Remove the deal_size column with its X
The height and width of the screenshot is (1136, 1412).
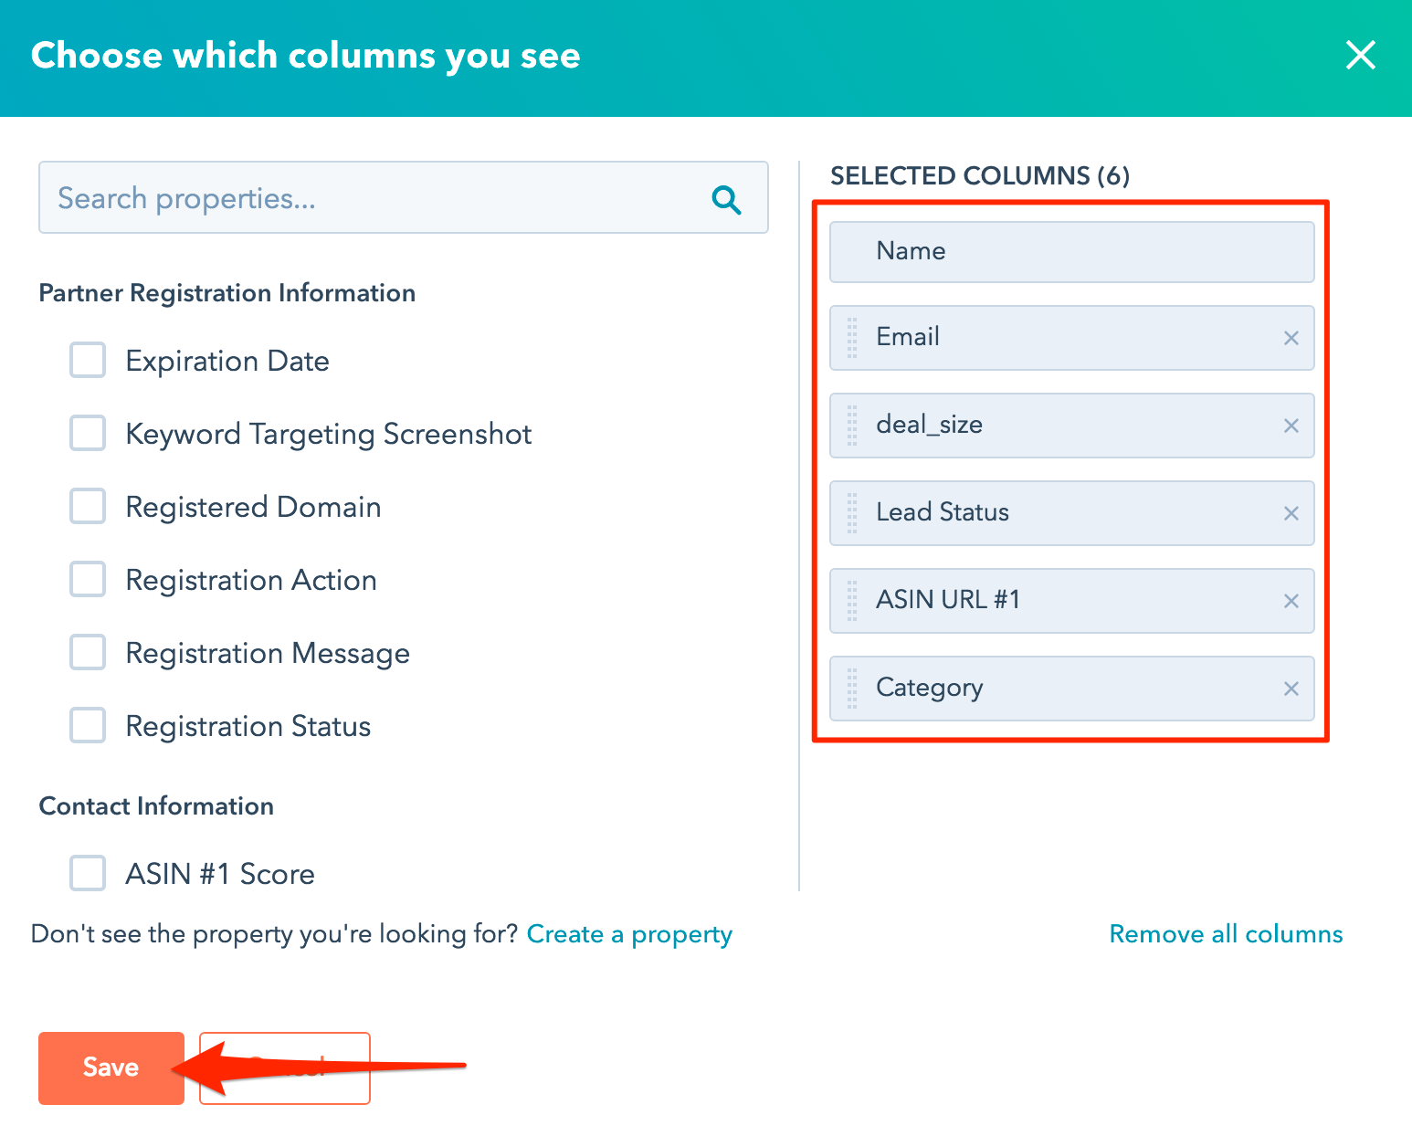[1291, 426]
